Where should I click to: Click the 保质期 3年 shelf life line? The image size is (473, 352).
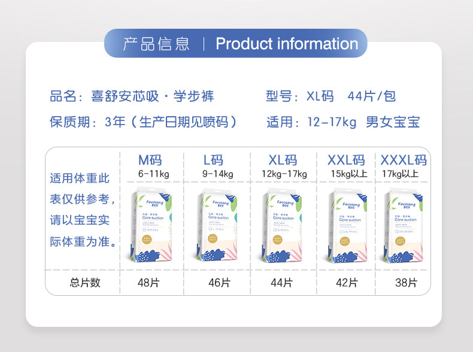(143, 122)
